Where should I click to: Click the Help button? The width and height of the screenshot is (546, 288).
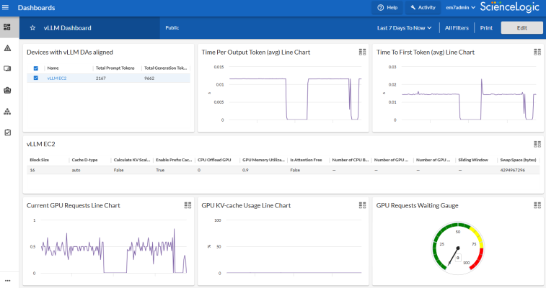(x=387, y=7)
